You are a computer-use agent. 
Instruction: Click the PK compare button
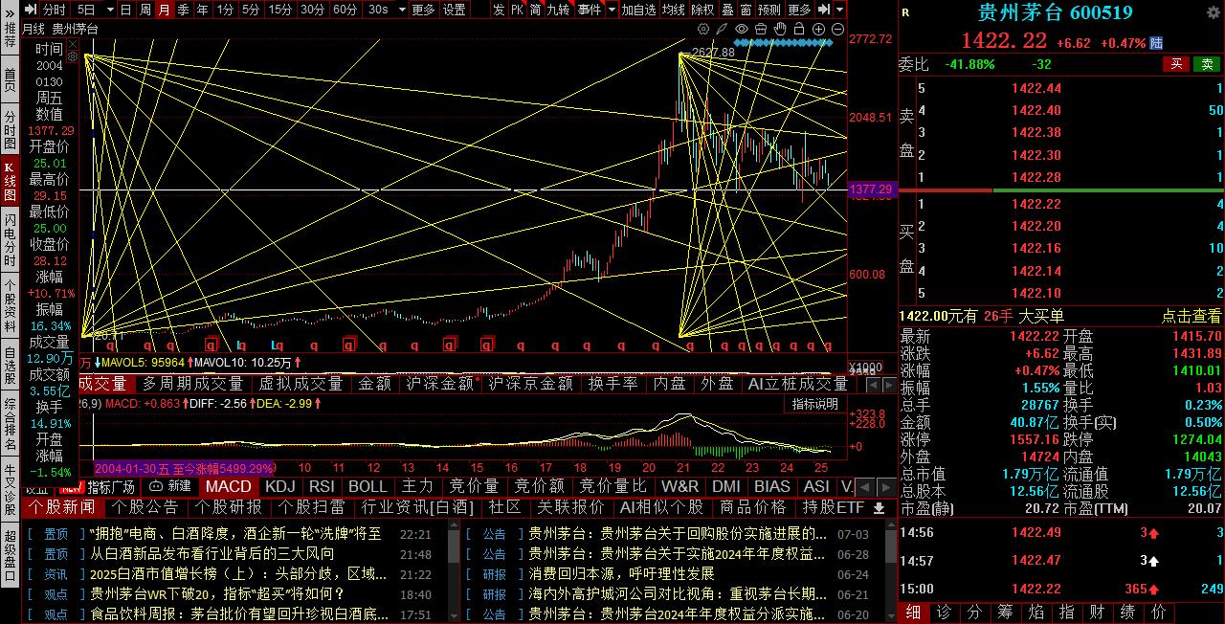[x=517, y=10]
